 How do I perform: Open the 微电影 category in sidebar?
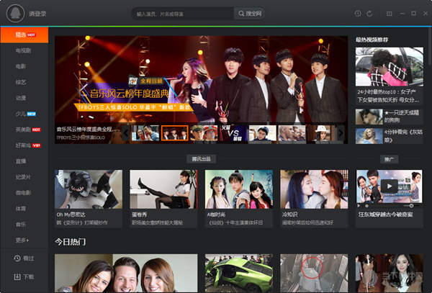coord(24,193)
